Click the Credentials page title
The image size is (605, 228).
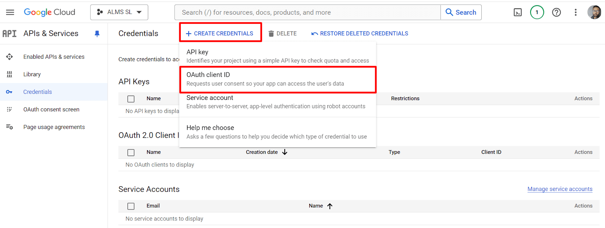click(138, 34)
